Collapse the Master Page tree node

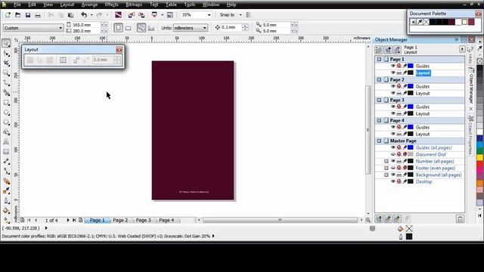[x=379, y=141]
